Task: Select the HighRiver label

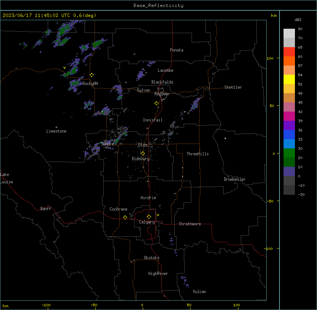Action: (x=158, y=274)
